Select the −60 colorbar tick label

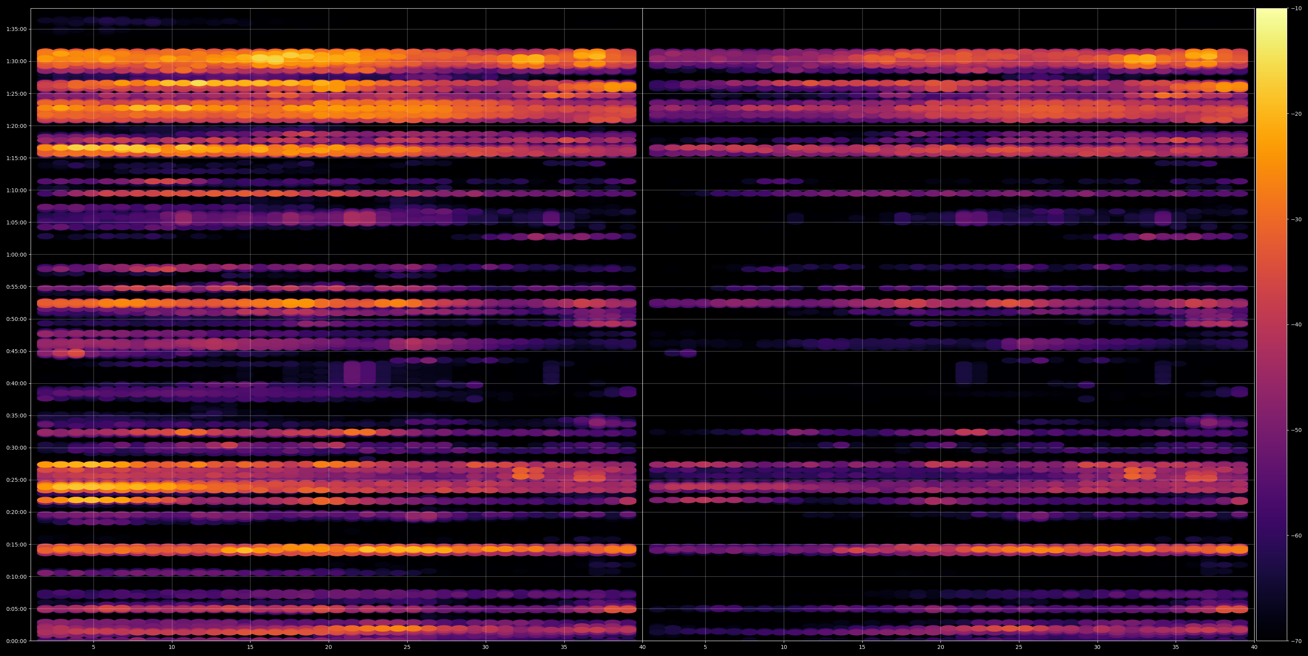pos(1296,536)
